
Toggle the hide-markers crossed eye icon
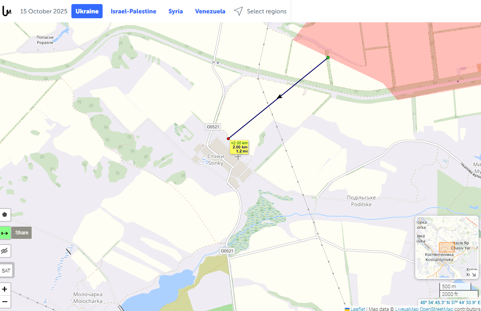click(5, 251)
